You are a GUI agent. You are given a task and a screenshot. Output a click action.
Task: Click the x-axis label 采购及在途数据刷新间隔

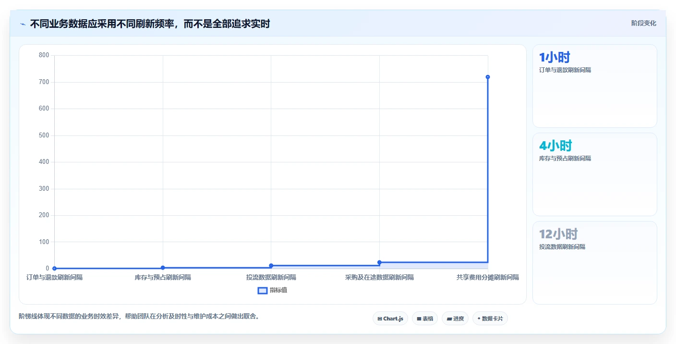click(379, 277)
